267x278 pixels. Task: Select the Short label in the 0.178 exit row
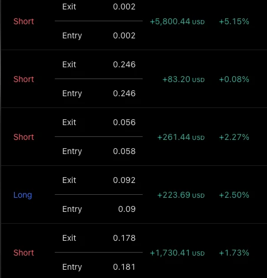tap(24, 253)
